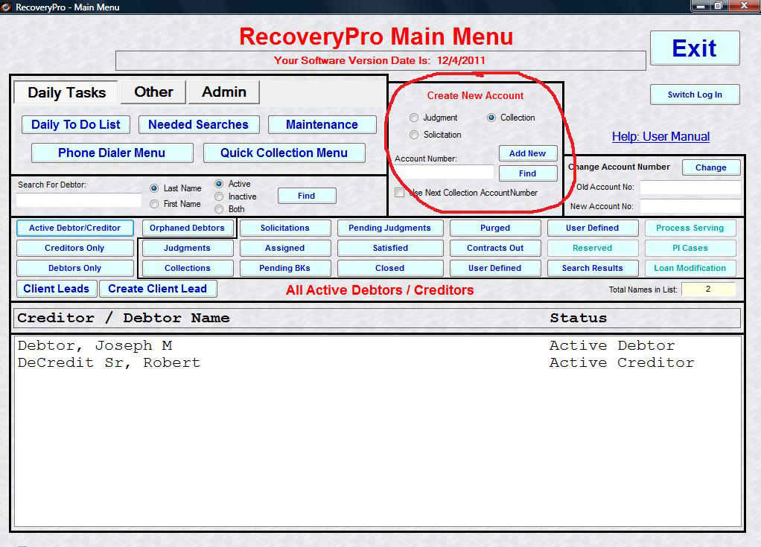This screenshot has height=547, width=761.
Task: Filter list by Collections
Action: (188, 268)
